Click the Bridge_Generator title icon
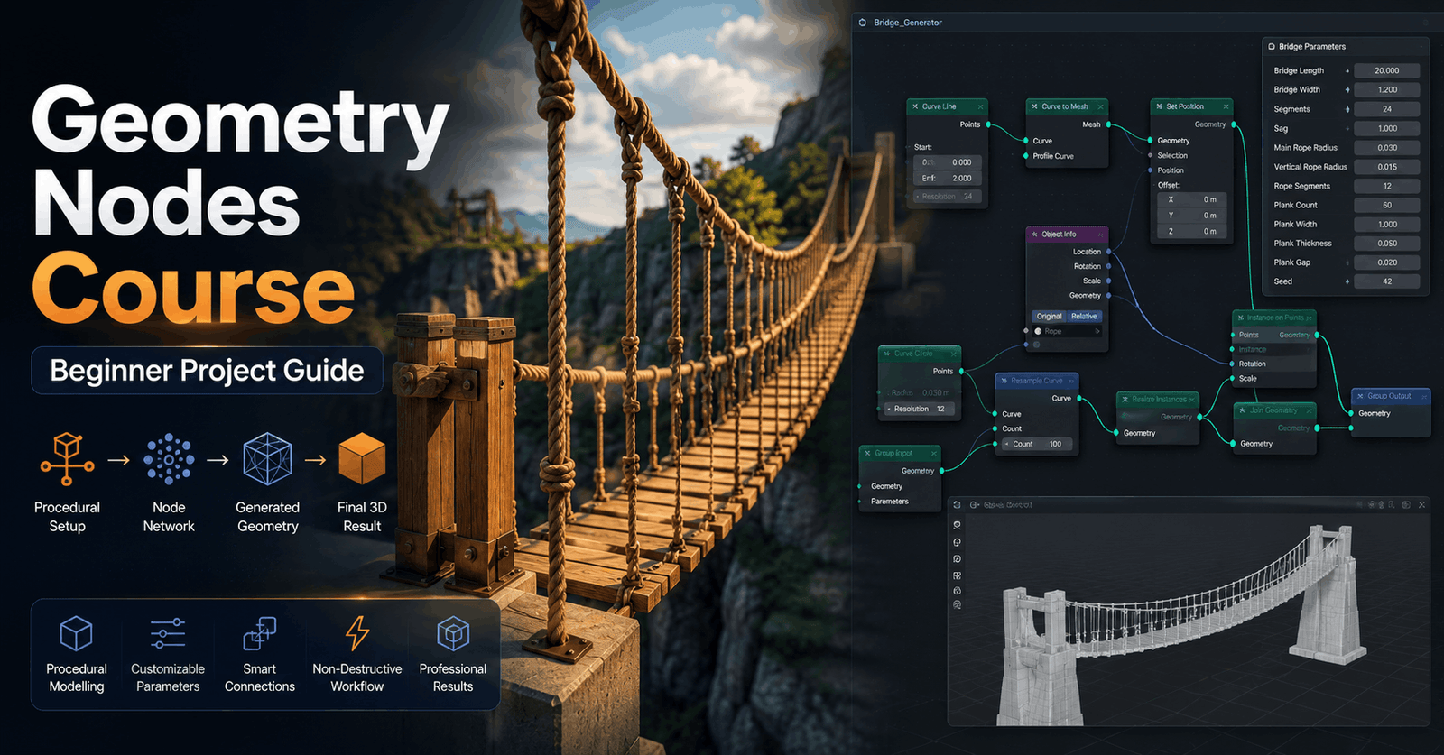1444x755 pixels. coord(863,23)
